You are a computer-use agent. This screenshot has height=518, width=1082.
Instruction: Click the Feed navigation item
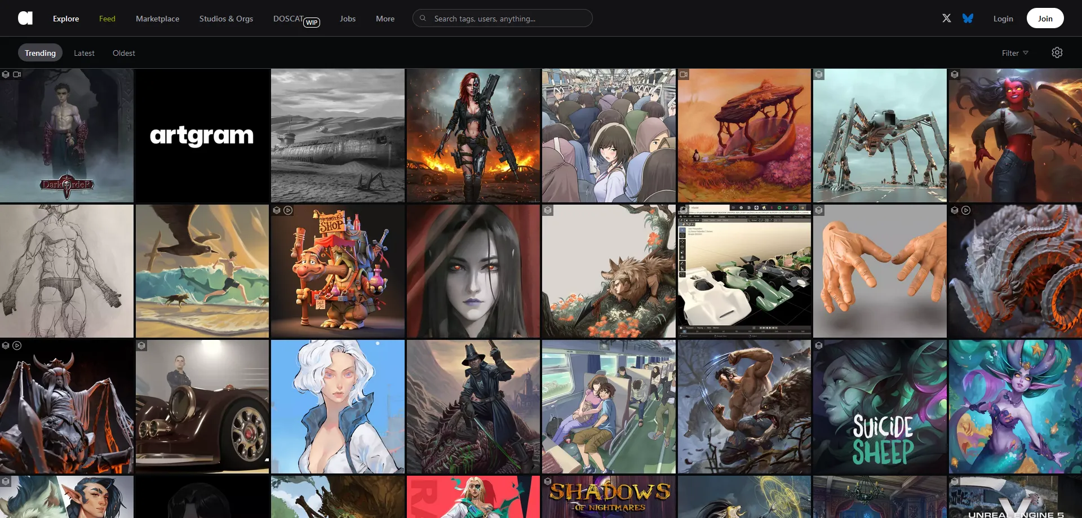[x=107, y=18]
